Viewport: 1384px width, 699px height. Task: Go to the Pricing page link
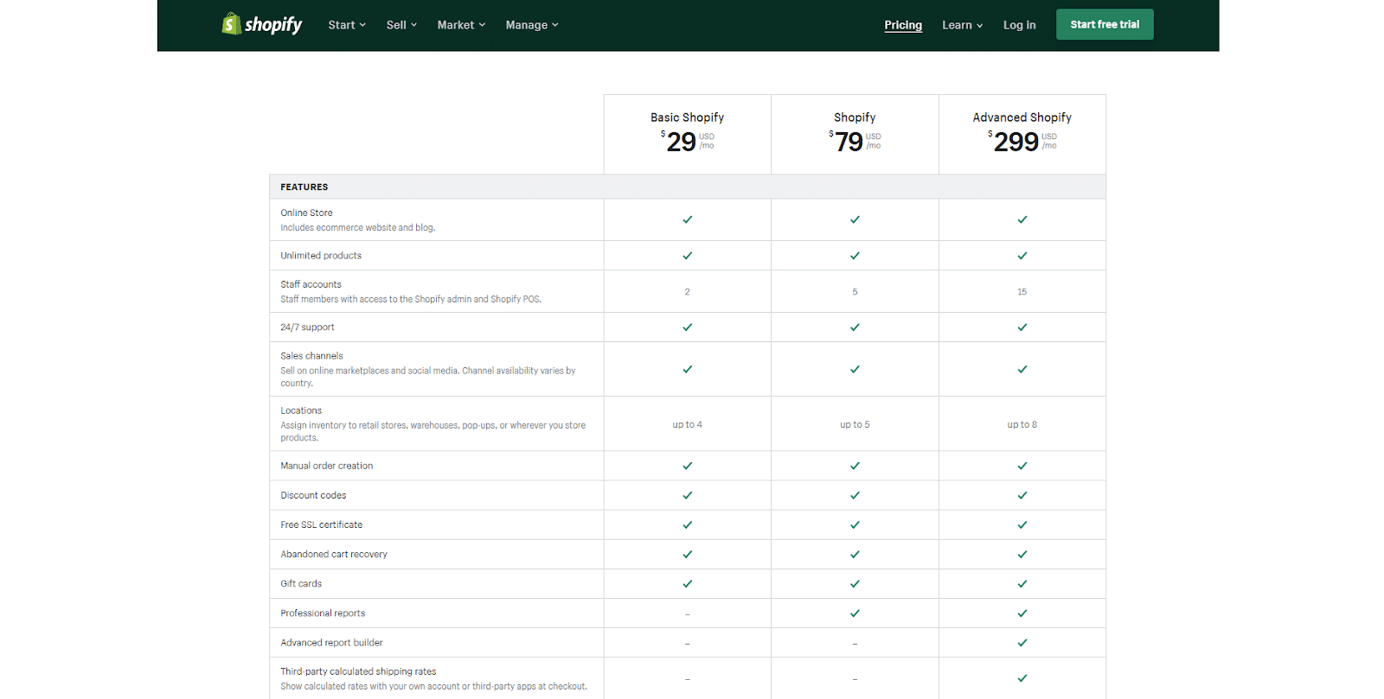click(x=903, y=25)
